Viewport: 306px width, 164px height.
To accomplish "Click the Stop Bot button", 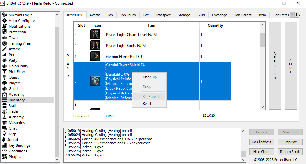I will (290, 142).
